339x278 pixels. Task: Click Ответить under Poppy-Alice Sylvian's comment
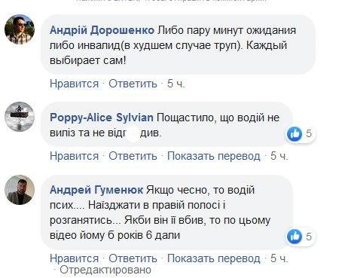133,156
